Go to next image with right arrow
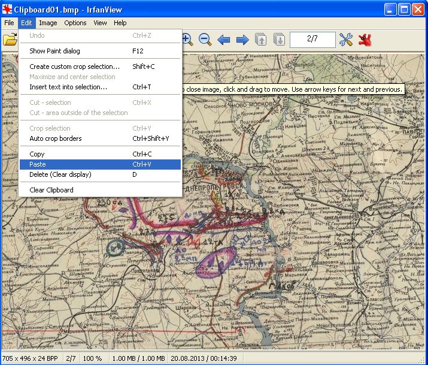The width and height of the screenshot is (428, 365). [x=242, y=40]
